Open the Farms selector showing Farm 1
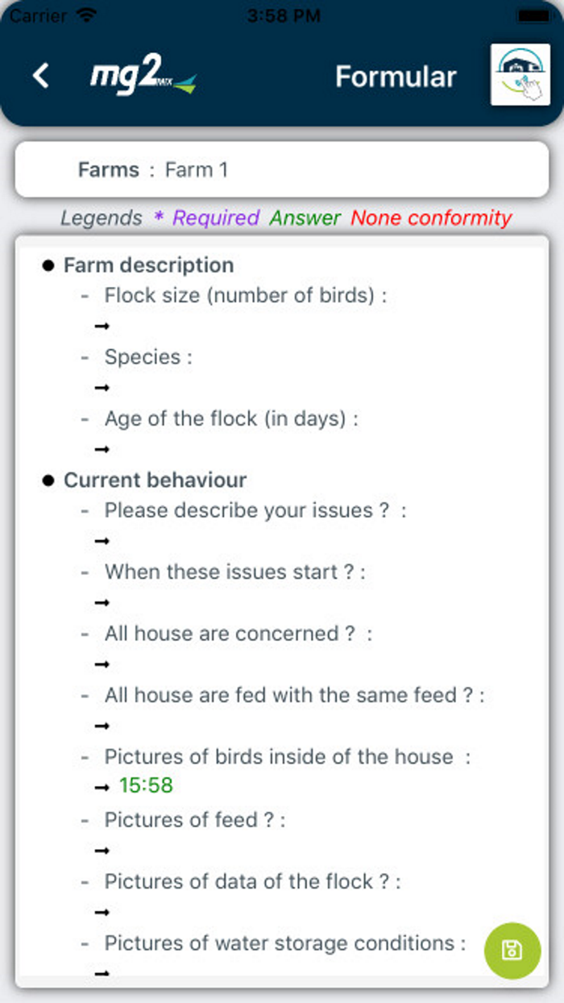Viewport: 564px width, 1003px height. click(280, 169)
